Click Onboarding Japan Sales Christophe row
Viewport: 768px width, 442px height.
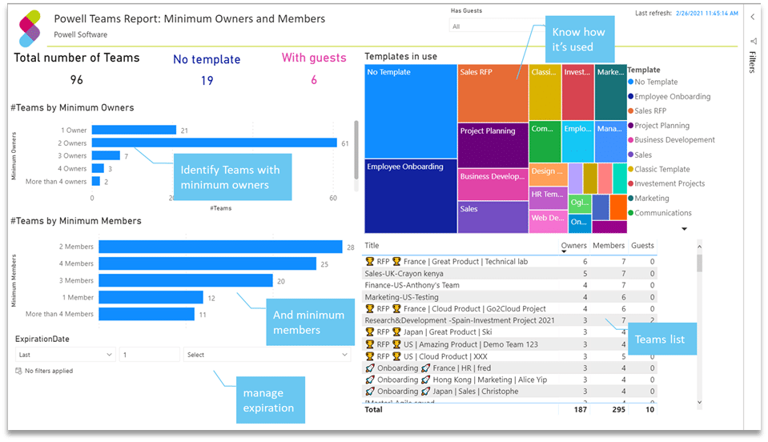click(509, 392)
